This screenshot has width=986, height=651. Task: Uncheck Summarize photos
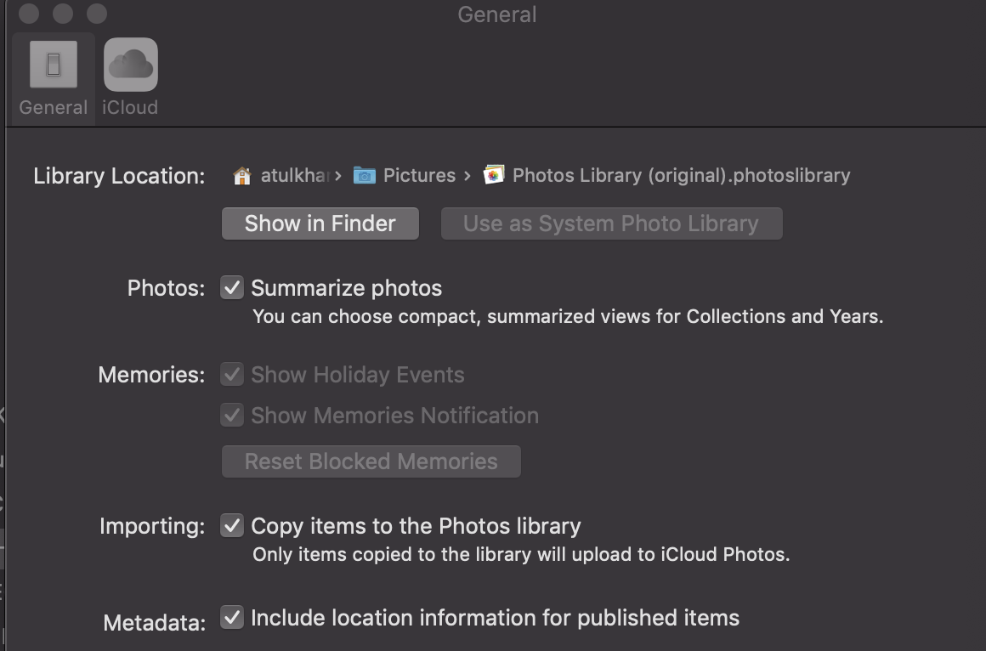point(232,287)
